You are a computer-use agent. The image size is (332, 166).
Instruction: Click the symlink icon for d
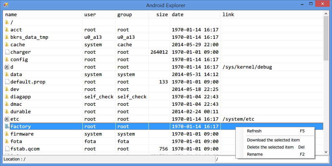pyautogui.click(x=7, y=67)
